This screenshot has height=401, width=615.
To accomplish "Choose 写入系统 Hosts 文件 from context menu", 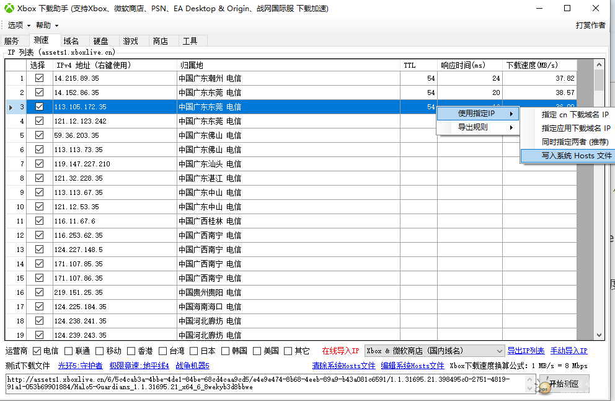I will [x=567, y=156].
